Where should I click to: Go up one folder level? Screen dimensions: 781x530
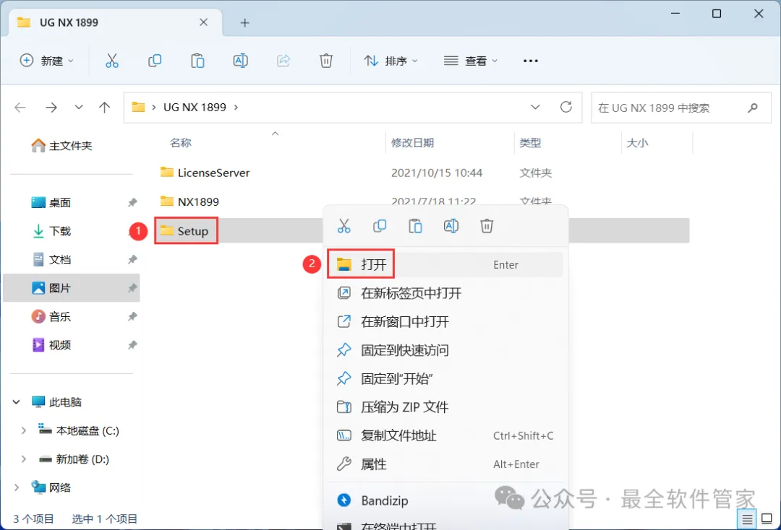pos(105,108)
